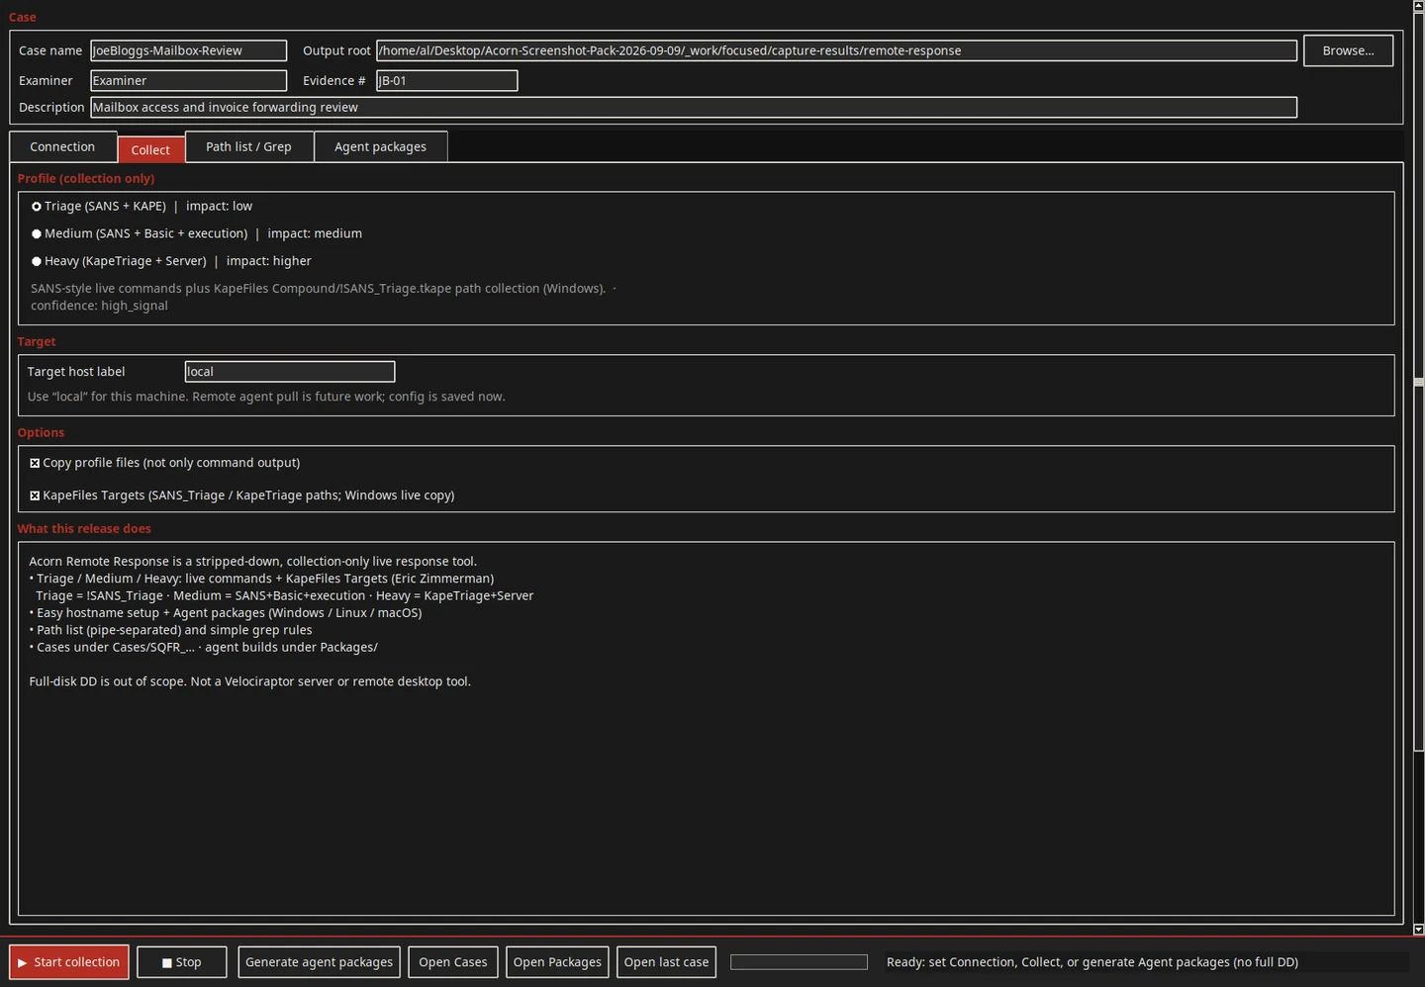
Task: Click the Examiner input field
Action: [188, 80]
